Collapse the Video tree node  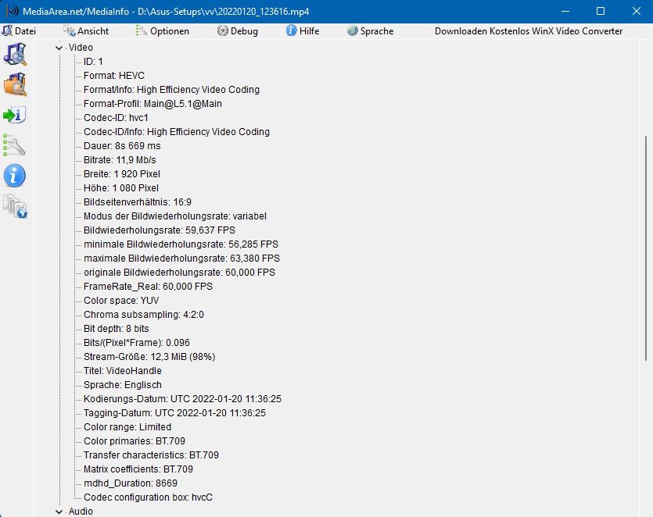click(x=59, y=48)
